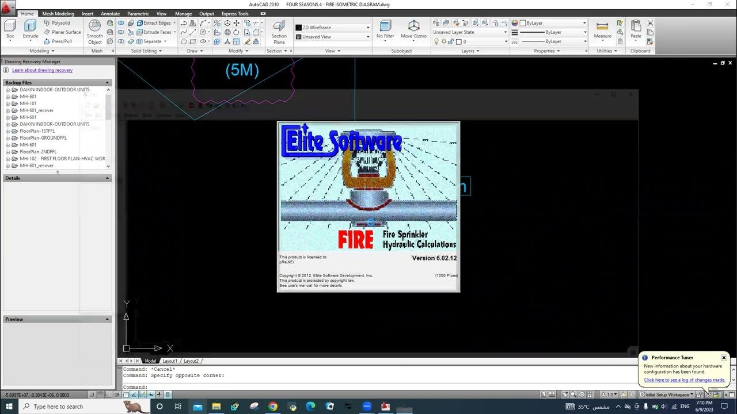737x414 pixels.
Task: Click the Separate solid tool
Action: pyautogui.click(x=149, y=41)
